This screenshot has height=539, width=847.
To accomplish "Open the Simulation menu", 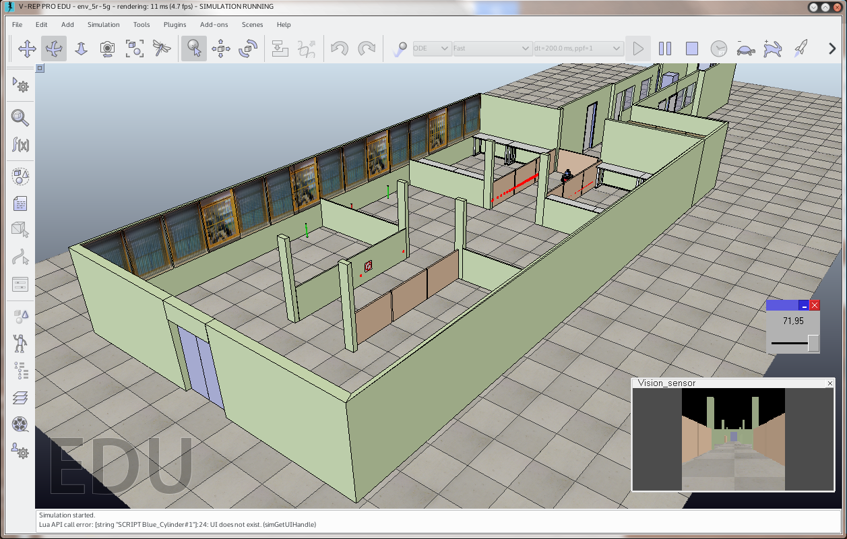I will click(x=103, y=24).
